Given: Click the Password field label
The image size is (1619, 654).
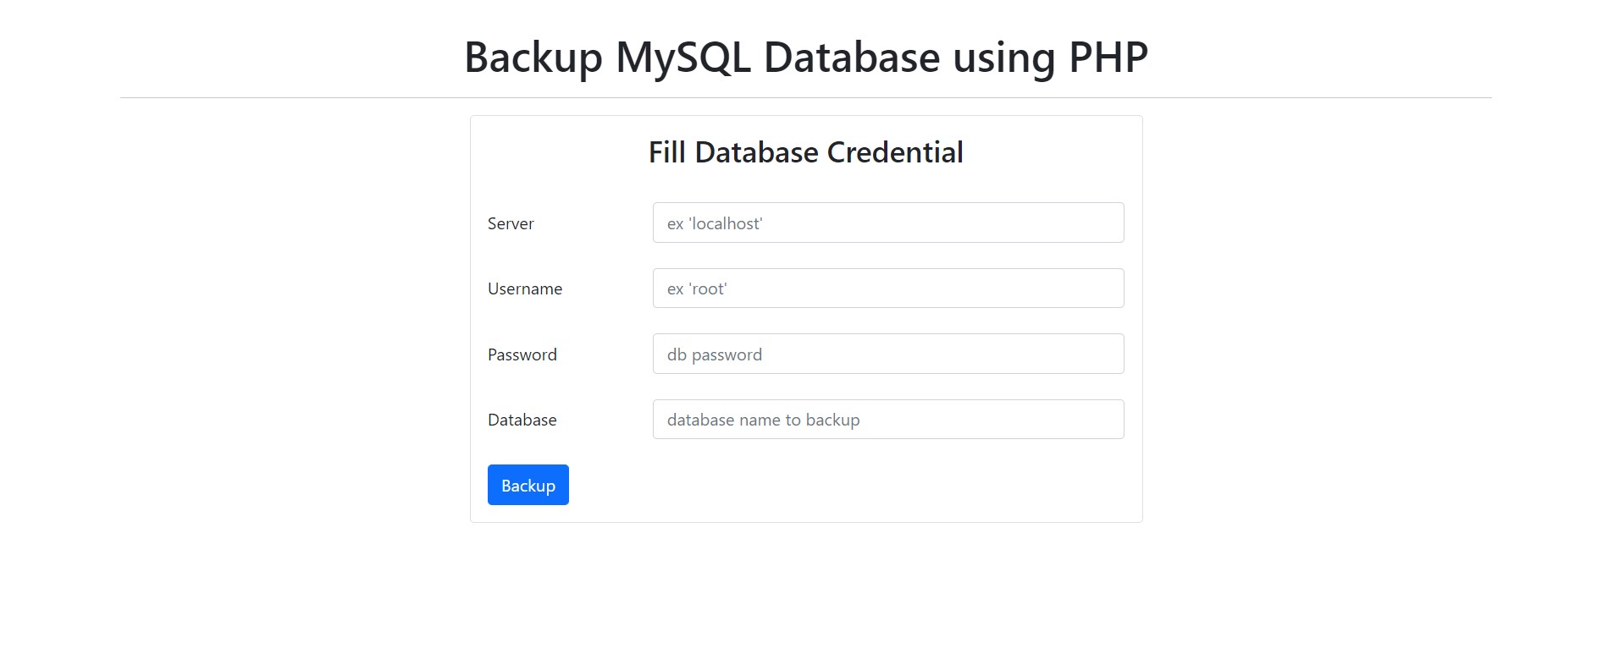Looking at the screenshot, I should (x=522, y=354).
